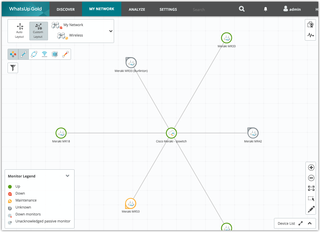Zoom in with the plus button
This screenshot has height=232, width=320.
[311, 168]
